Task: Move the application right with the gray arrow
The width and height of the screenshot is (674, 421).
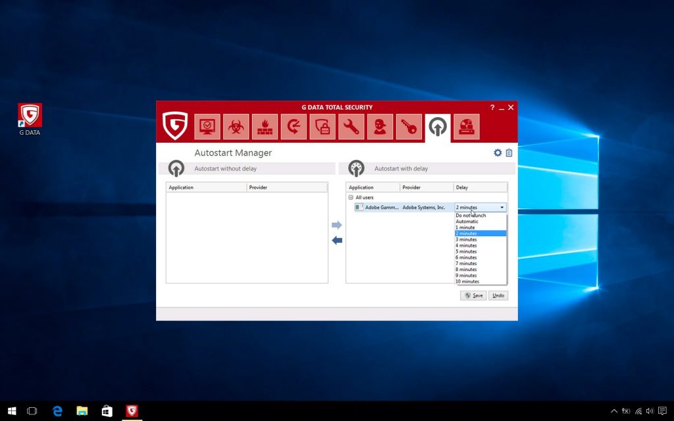Action: tap(337, 225)
